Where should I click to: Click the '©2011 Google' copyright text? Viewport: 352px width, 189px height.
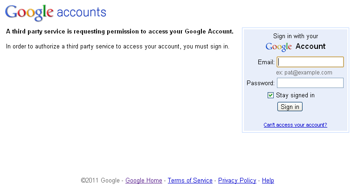click(100, 180)
